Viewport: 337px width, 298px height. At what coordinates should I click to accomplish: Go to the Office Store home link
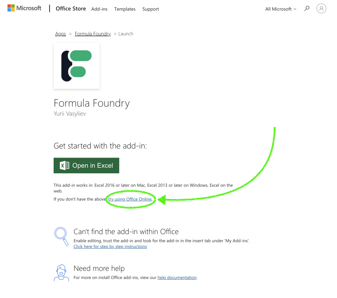coord(71,9)
